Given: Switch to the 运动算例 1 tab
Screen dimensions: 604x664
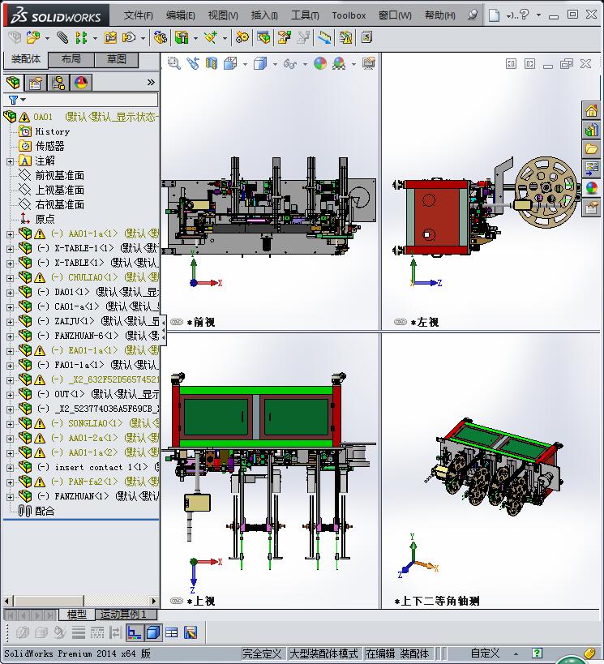Looking at the screenshot, I should [126, 614].
